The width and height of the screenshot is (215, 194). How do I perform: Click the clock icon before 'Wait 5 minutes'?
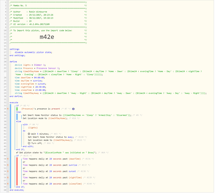(x=29, y=134)
